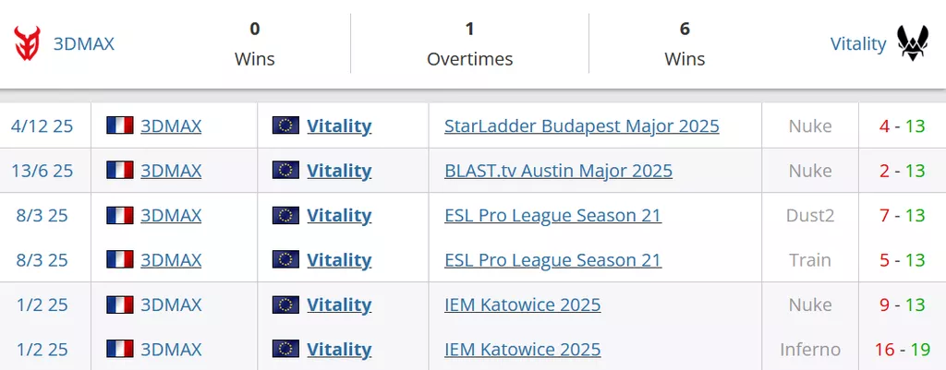This screenshot has height=370, width=946.
Task: Click EU flag in BLAST.tv Austin Major row
Action: click(x=285, y=171)
